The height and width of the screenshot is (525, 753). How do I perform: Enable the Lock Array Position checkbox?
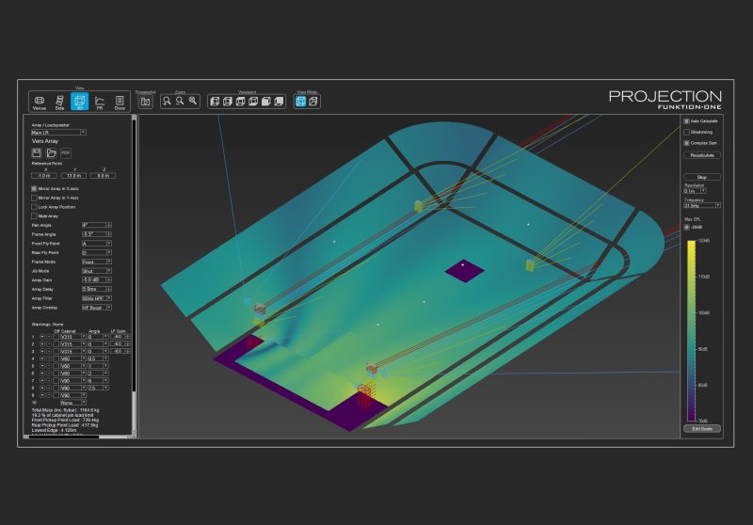[35, 207]
